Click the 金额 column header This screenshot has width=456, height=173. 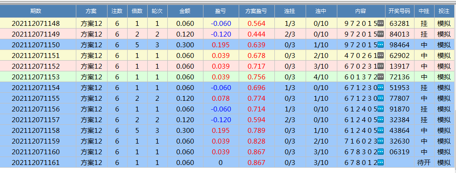(185, 11)
